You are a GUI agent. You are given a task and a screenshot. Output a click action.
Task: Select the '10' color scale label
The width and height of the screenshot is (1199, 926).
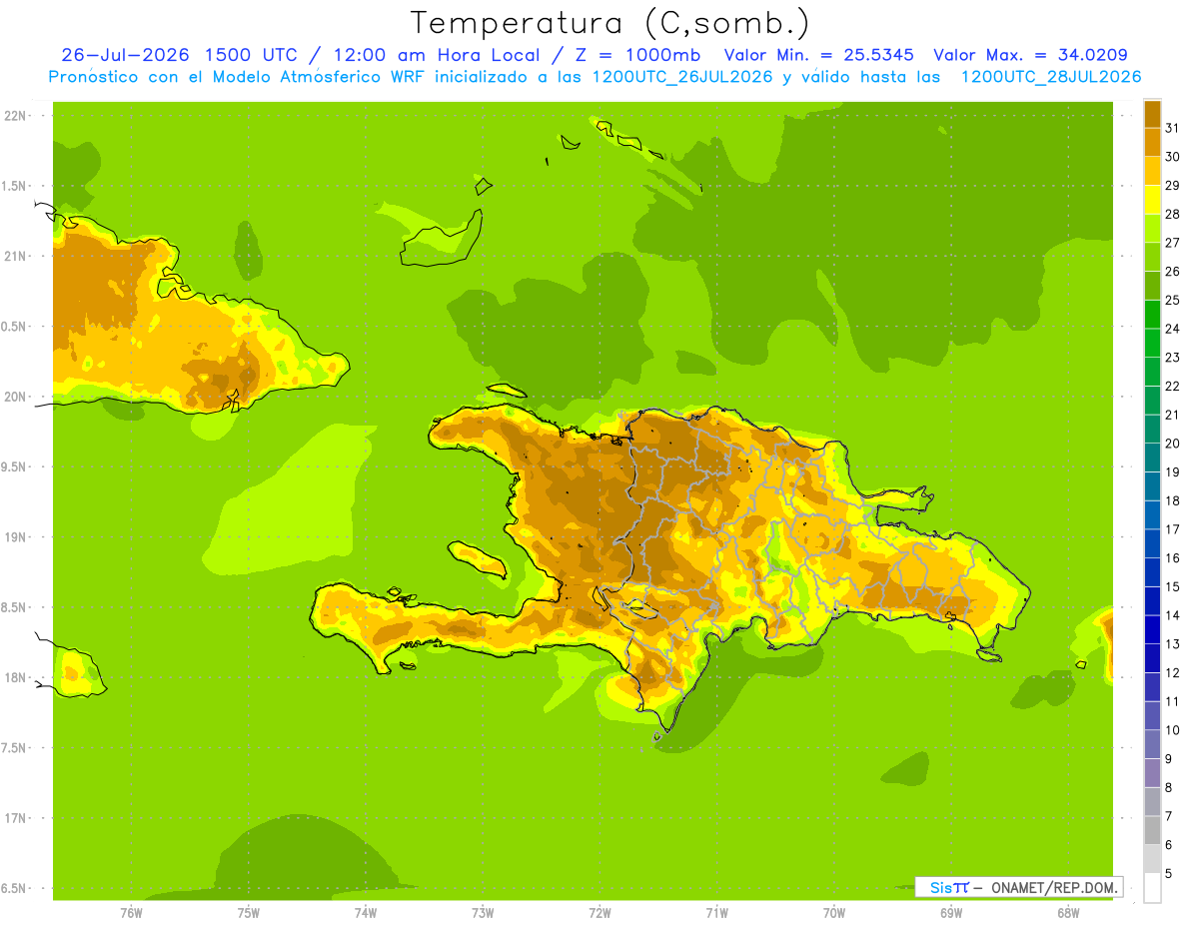pos(1172,730)
